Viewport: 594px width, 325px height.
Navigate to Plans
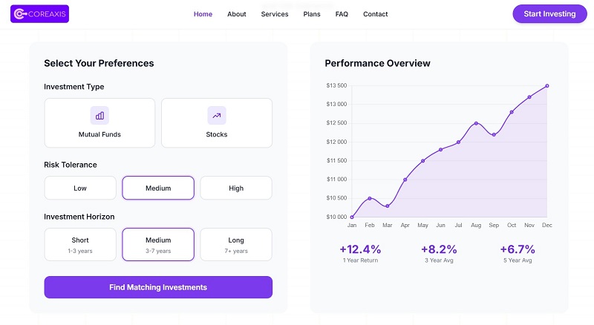pyautogui.click(x=312, y=14)
